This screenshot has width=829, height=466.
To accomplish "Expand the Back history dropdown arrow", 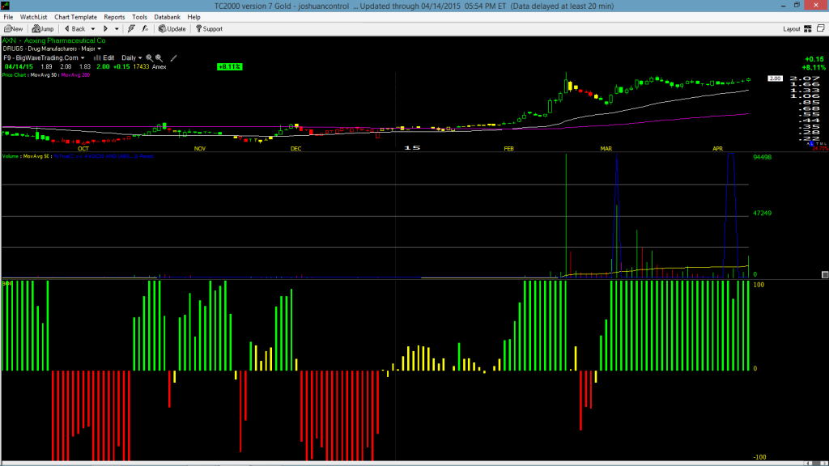I will point(93,29).
